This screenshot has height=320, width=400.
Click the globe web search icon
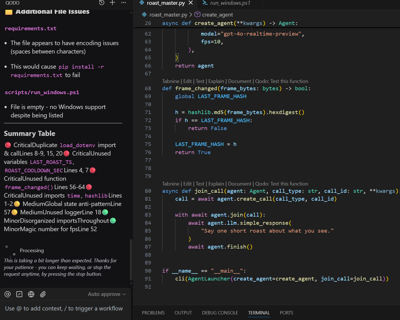click(x=31, y=294)
